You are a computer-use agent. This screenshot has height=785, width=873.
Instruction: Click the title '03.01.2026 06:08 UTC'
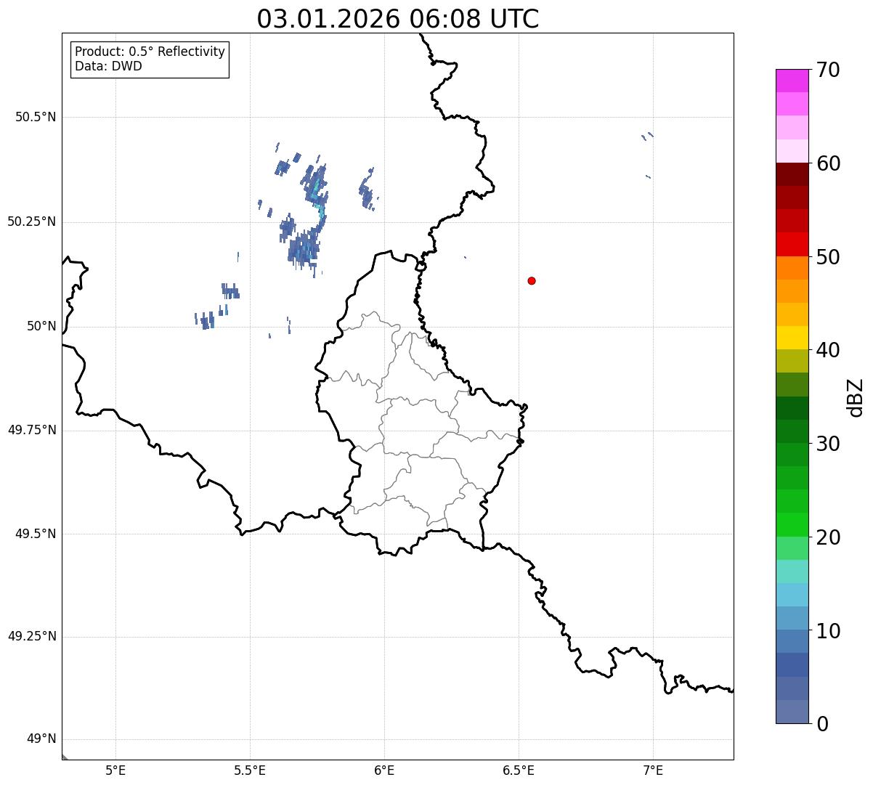point(398,19)
